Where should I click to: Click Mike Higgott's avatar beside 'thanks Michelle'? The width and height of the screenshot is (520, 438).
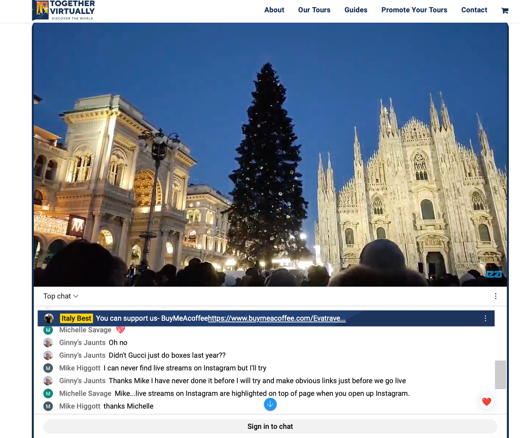[x=48, y=406]
